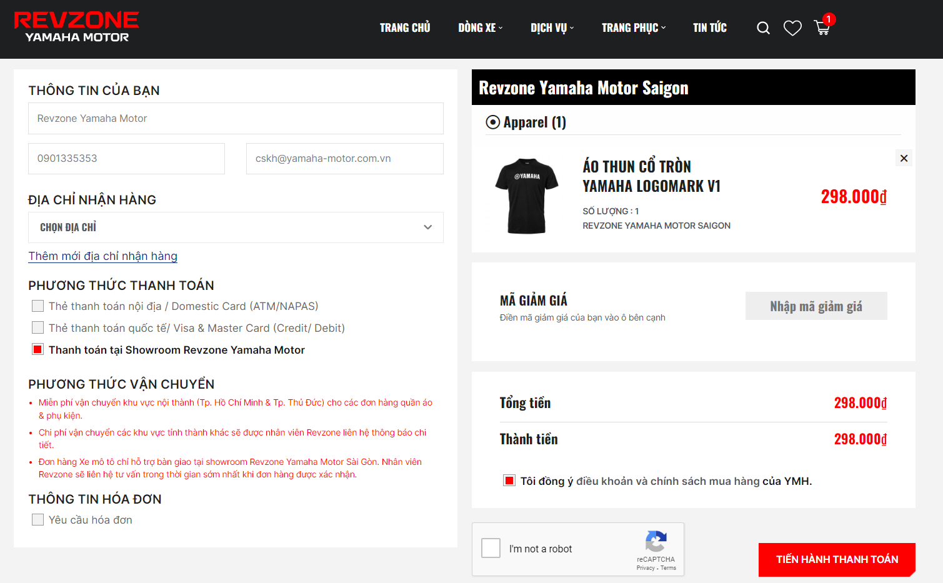
Task: Open the Tin tức menu item
Action: click(x=709, y=28)
